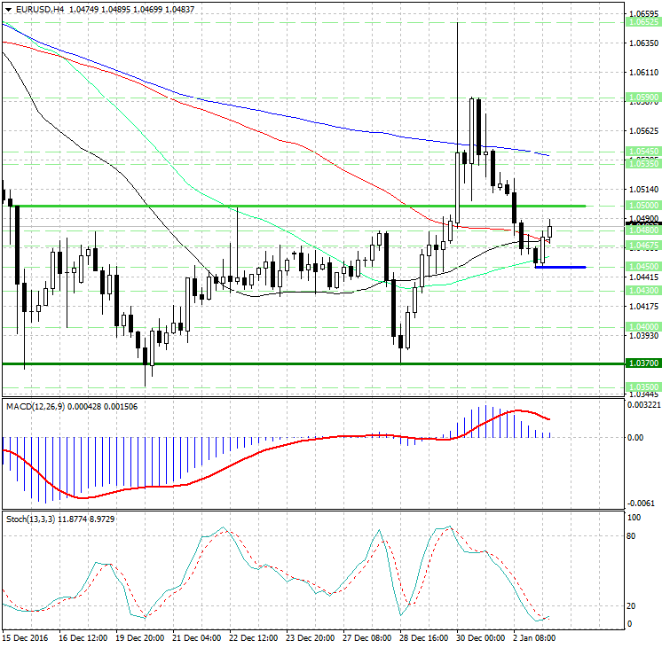Image resolution: width=662 pixels, height=648 pixels.
Task: Select the 1.05900 price level label
Action: coord(643,98)
